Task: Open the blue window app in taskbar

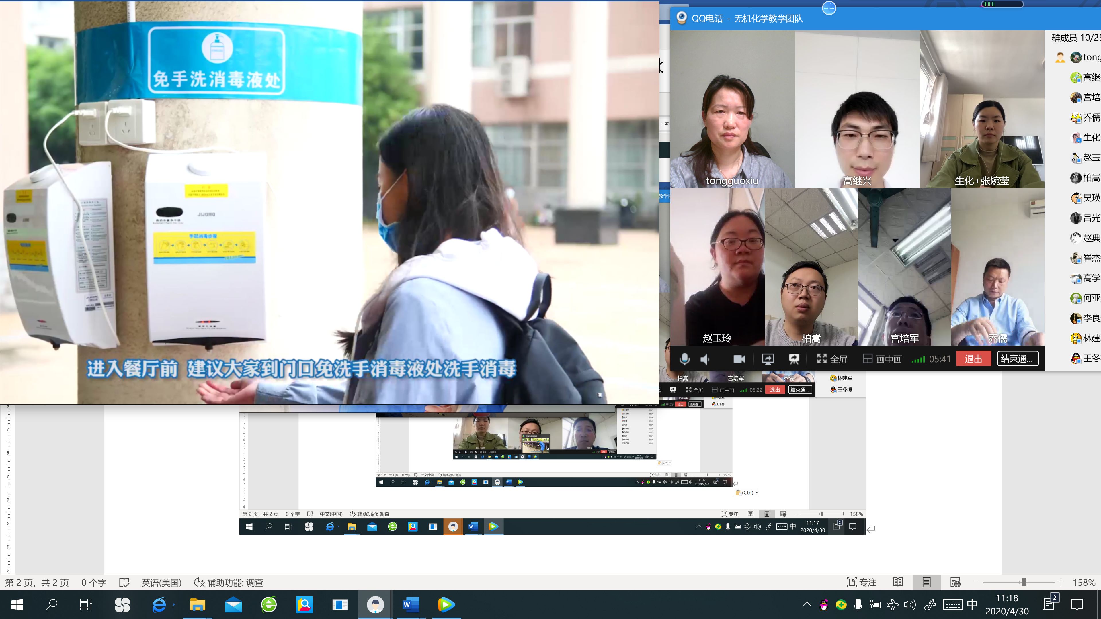Action: pyautogui.click(x=340, y=604)
